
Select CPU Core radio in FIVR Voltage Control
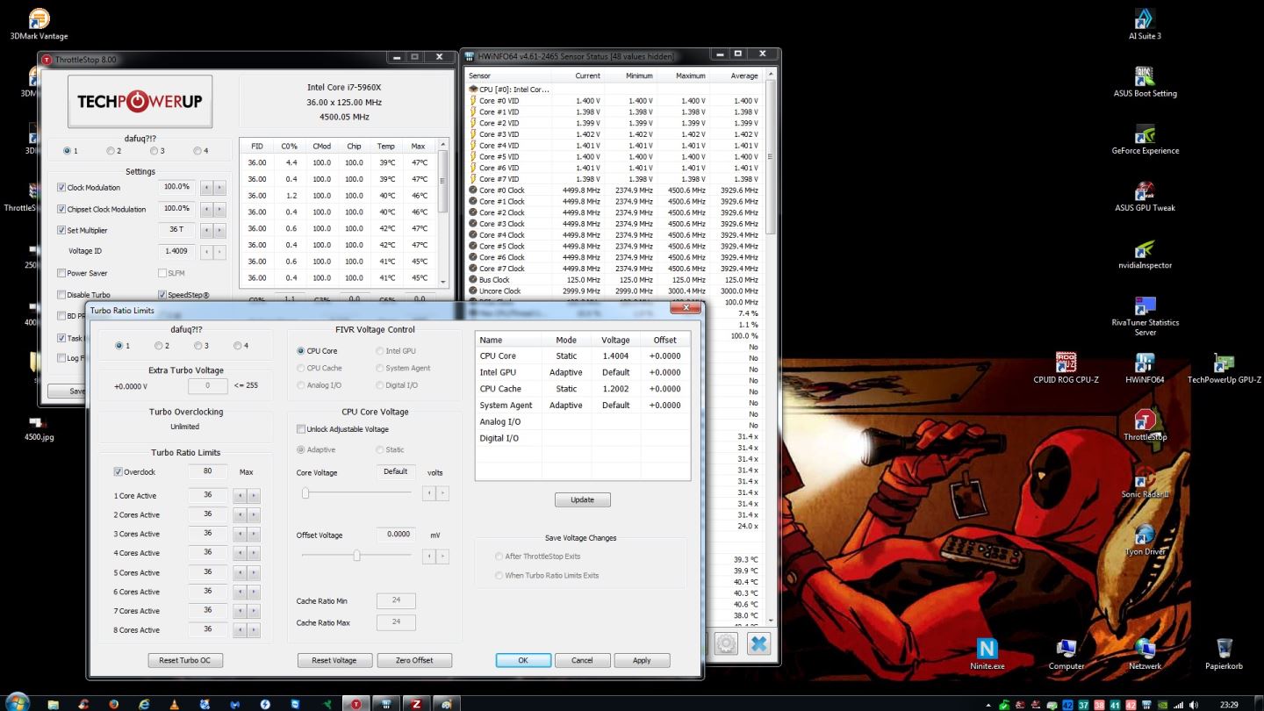click(x=301, y=351)
